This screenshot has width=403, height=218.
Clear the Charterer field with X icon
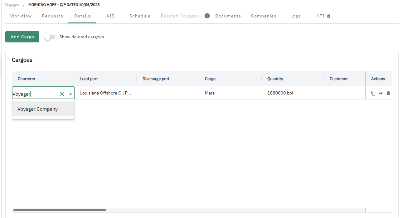[62, 94]
